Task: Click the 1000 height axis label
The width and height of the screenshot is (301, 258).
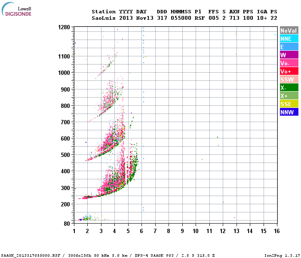Action: pos(64,73)
